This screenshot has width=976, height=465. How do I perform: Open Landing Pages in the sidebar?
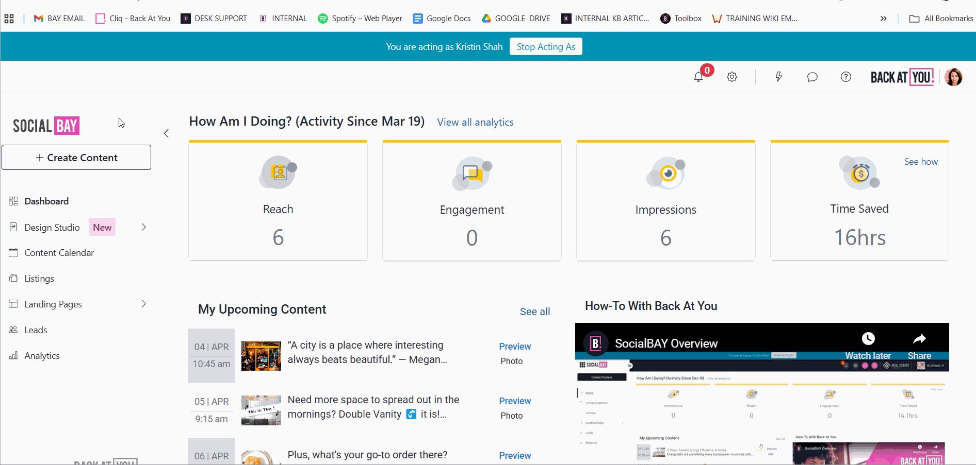pos(53,304)
